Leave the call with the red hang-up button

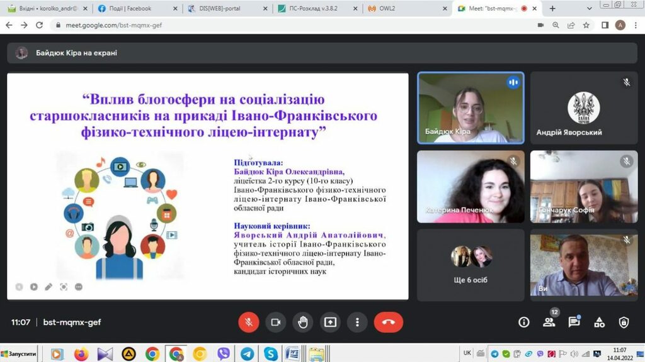click(388, 322)
